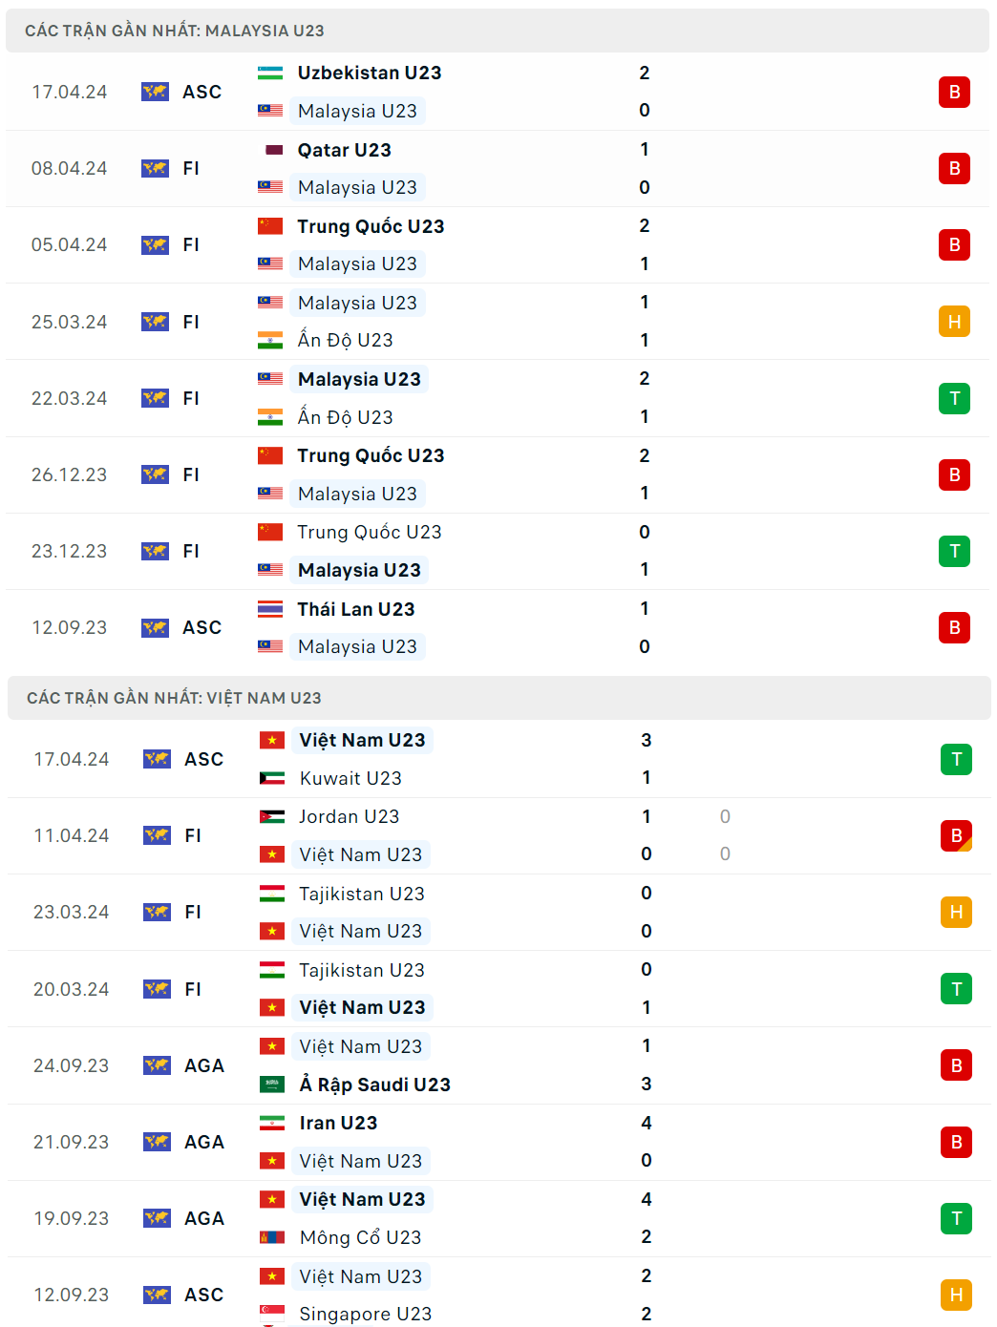The height and width of the screenshot is (1327, 997).
Task: Click the Uzbekistan U23 flag icon
Action: point(271,73)
